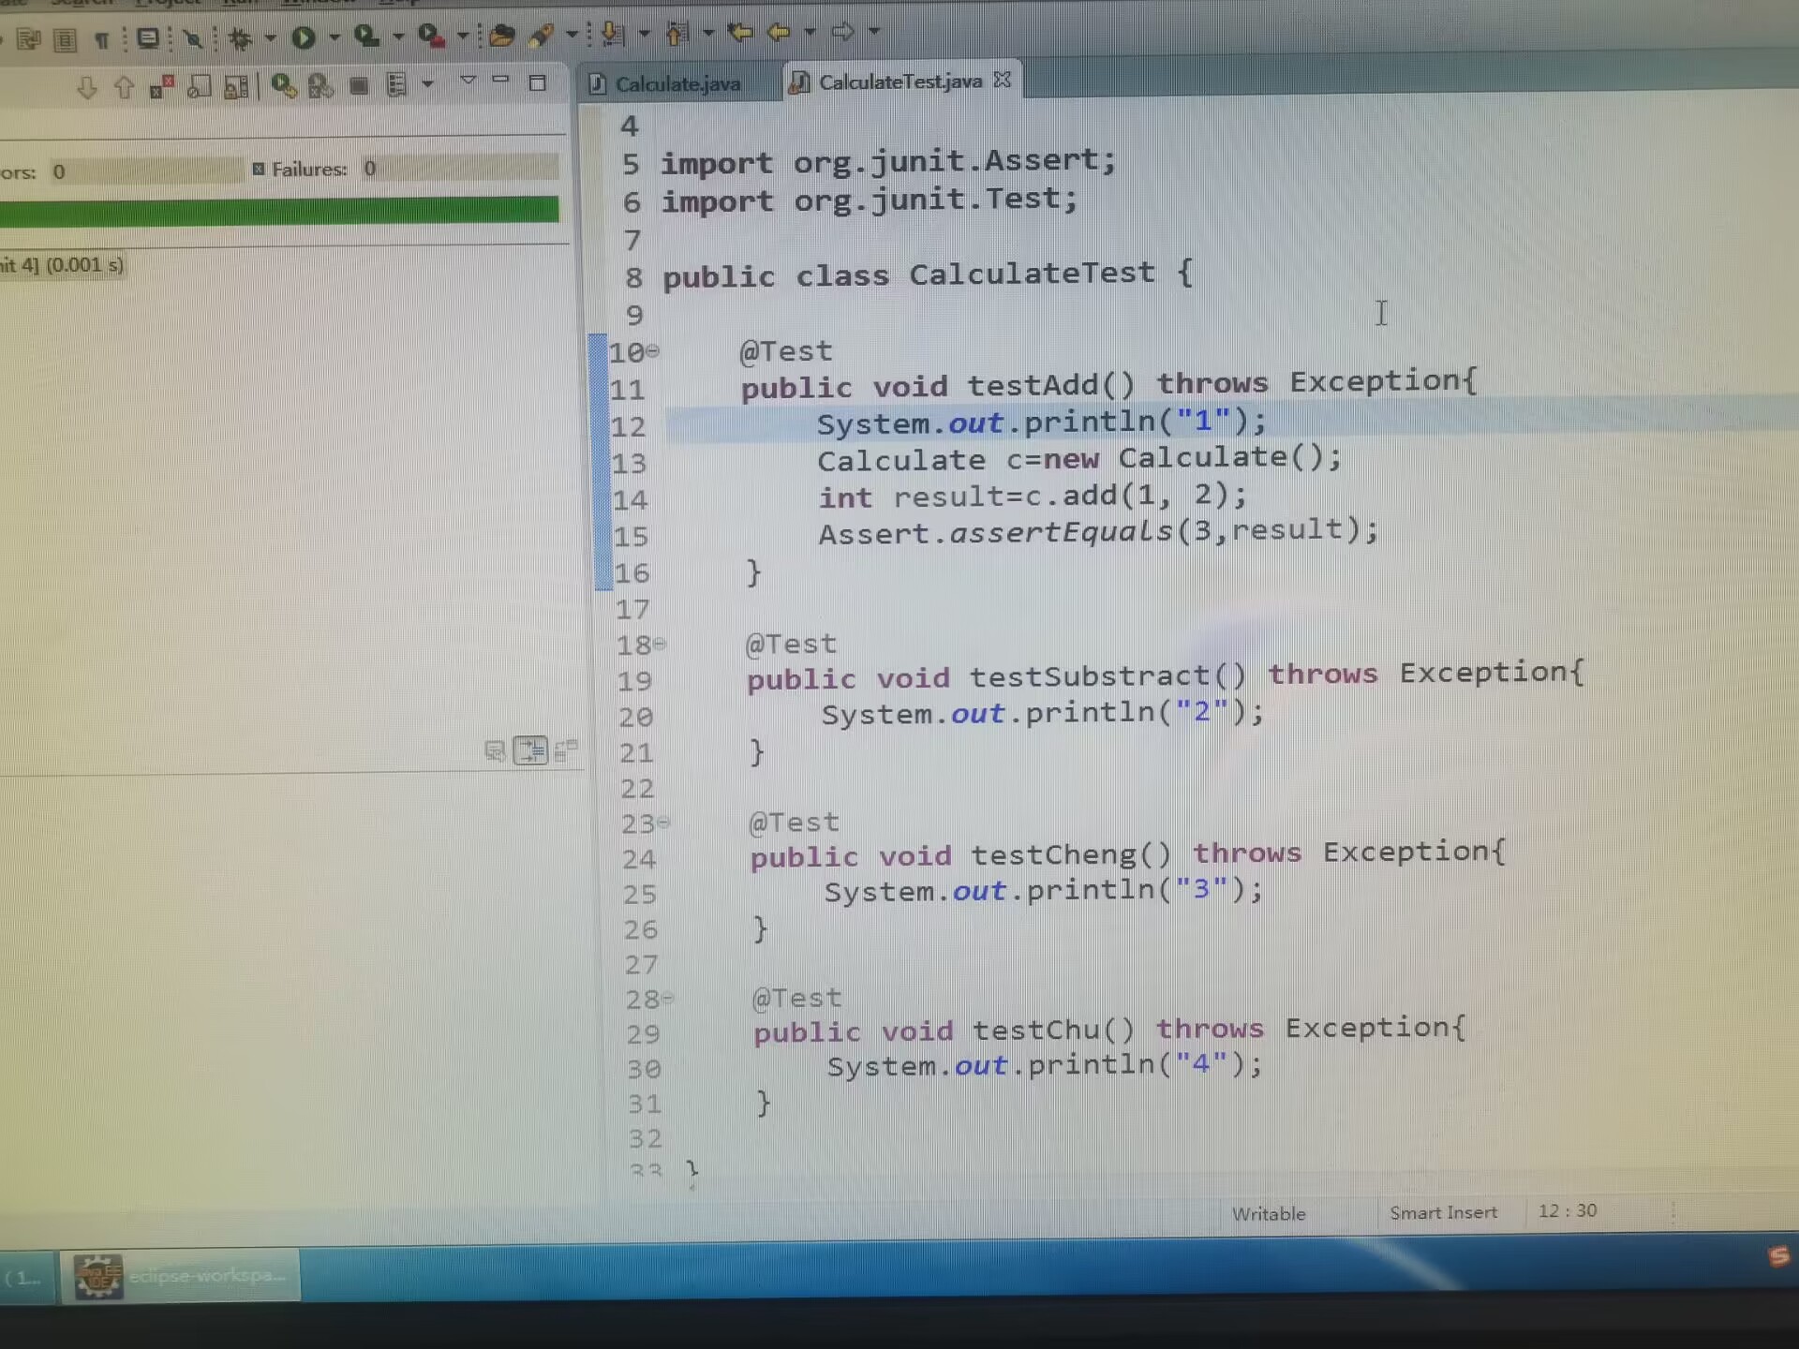
Task: Open the Run button dropdown arrow
Action: (x=334, y=37)
